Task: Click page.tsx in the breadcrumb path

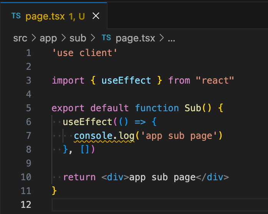Action: 136,38
